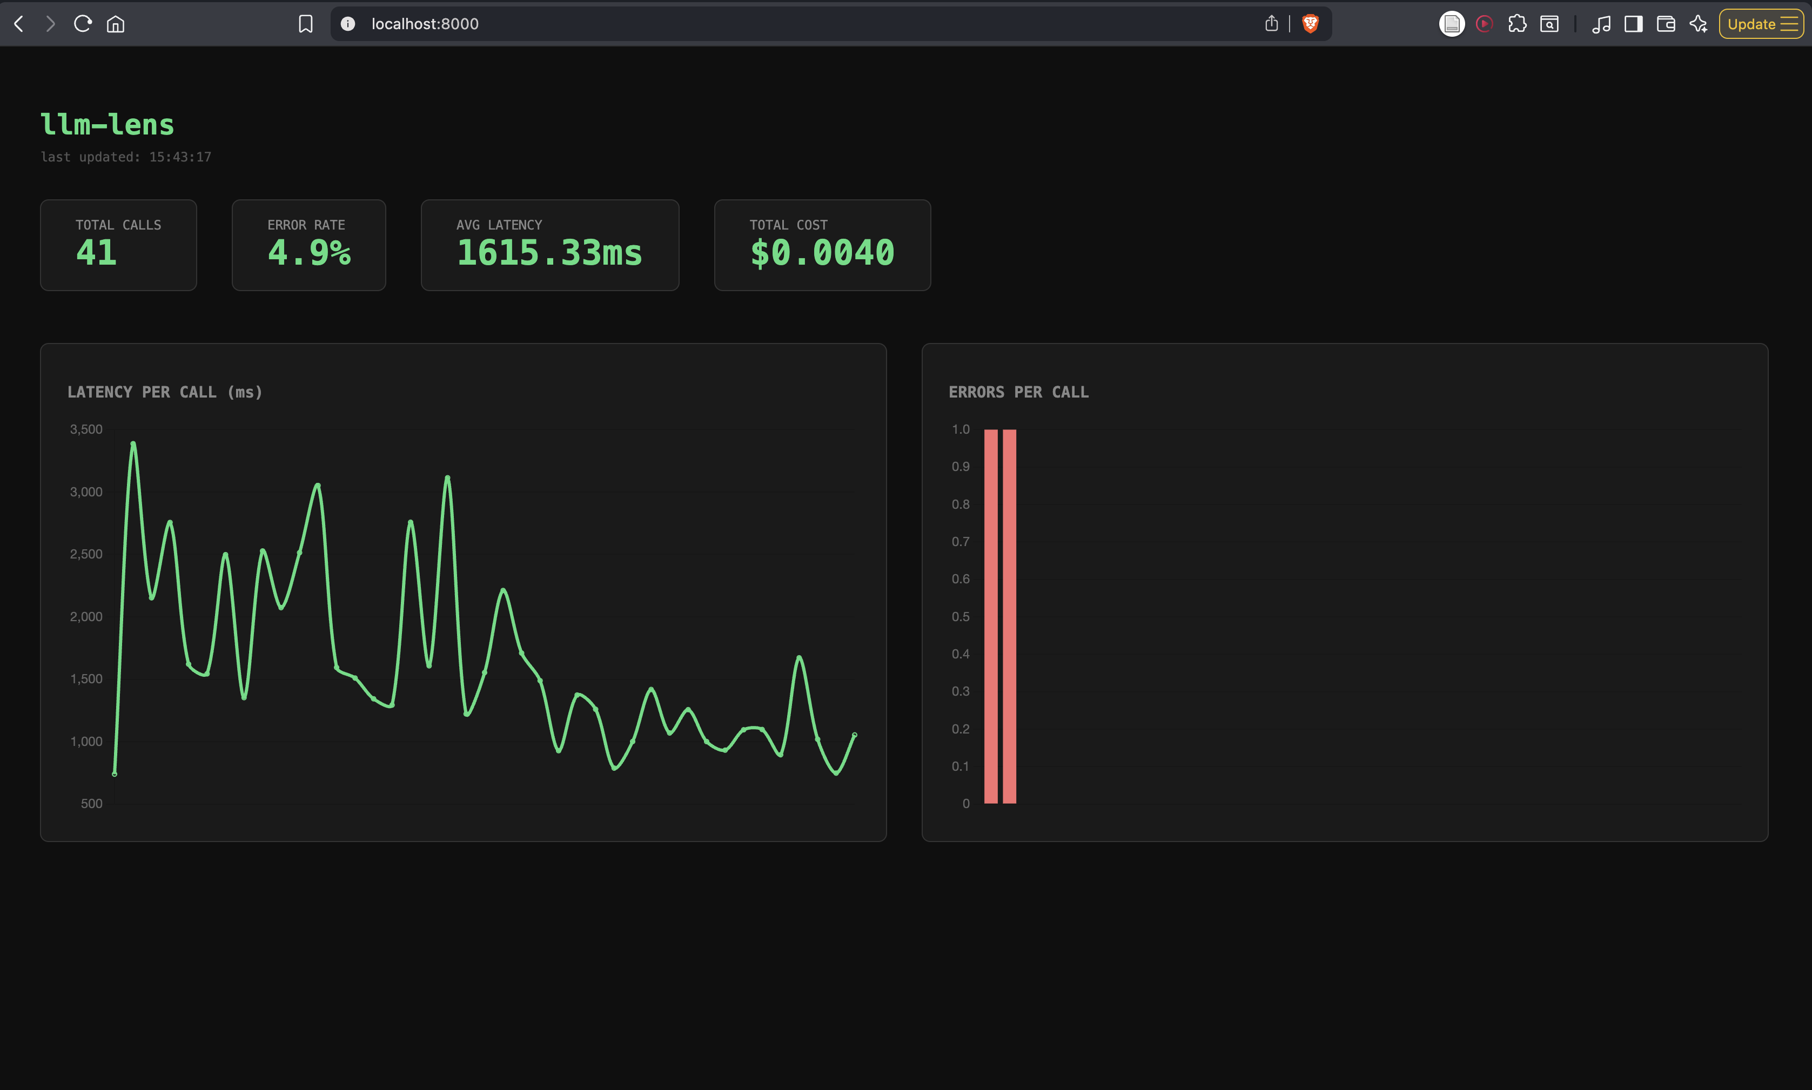Click the first red error bar

click(991, 616)
